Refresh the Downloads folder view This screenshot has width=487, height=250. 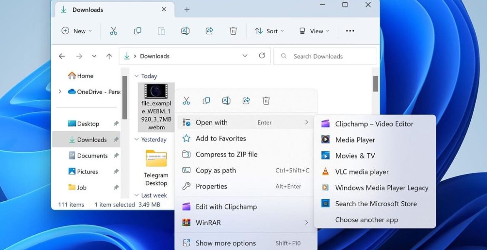[x=262, y=56]
